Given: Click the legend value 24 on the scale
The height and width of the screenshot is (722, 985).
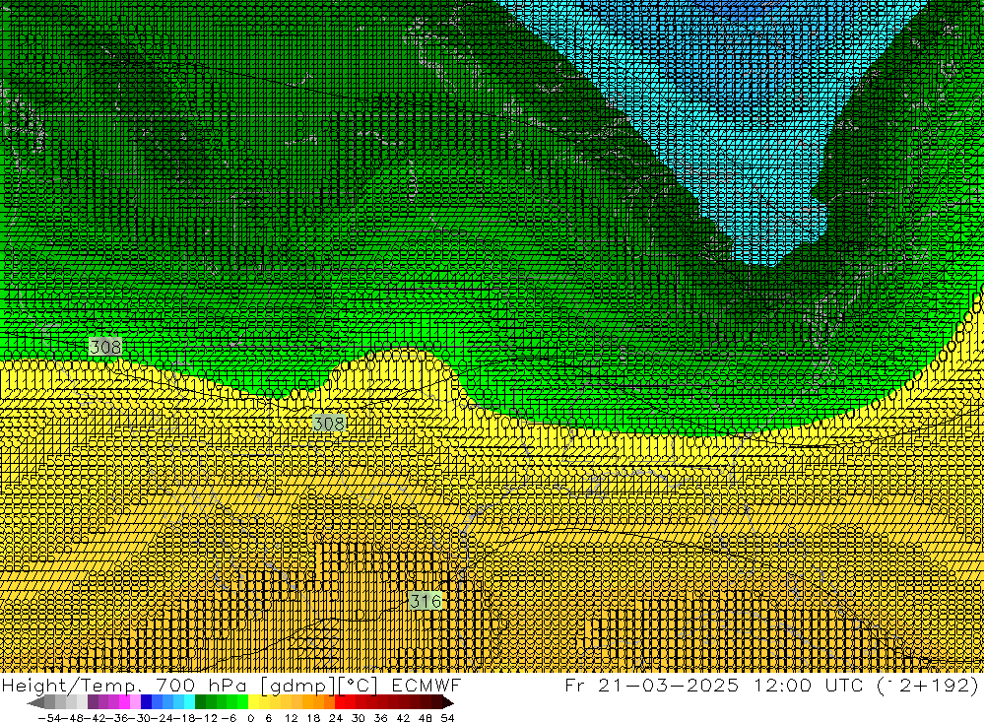Looking at the screenshot, I should click(x=336, y=718).
